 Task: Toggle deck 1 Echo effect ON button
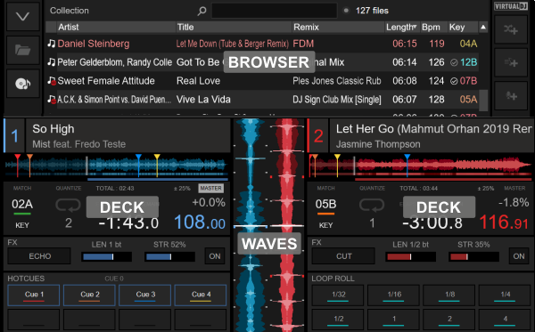215,256
